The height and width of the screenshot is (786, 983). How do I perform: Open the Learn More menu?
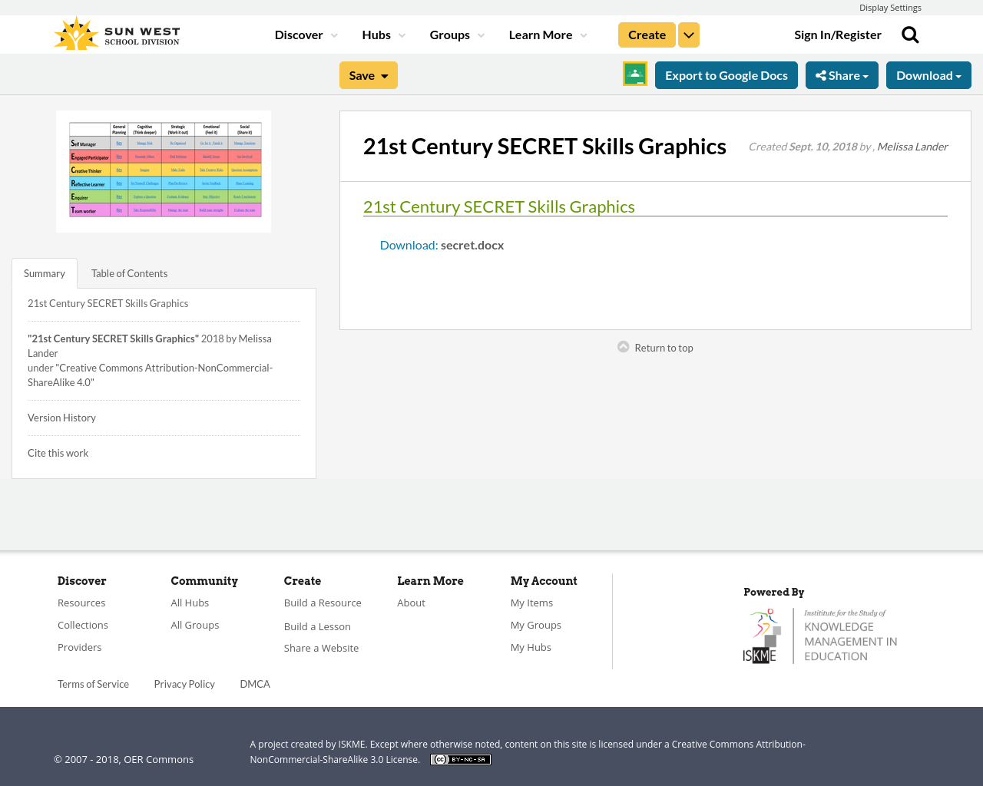541,33
